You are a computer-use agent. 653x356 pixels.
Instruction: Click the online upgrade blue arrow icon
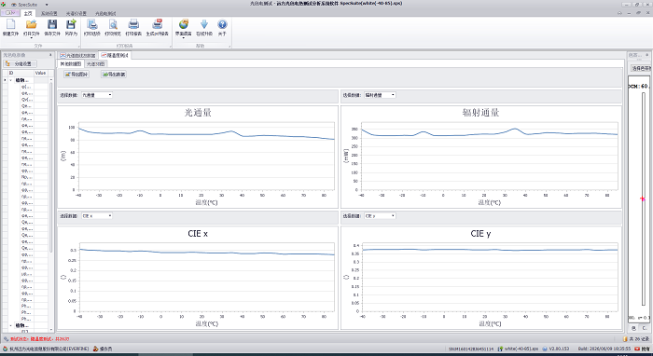click(204, 27)
